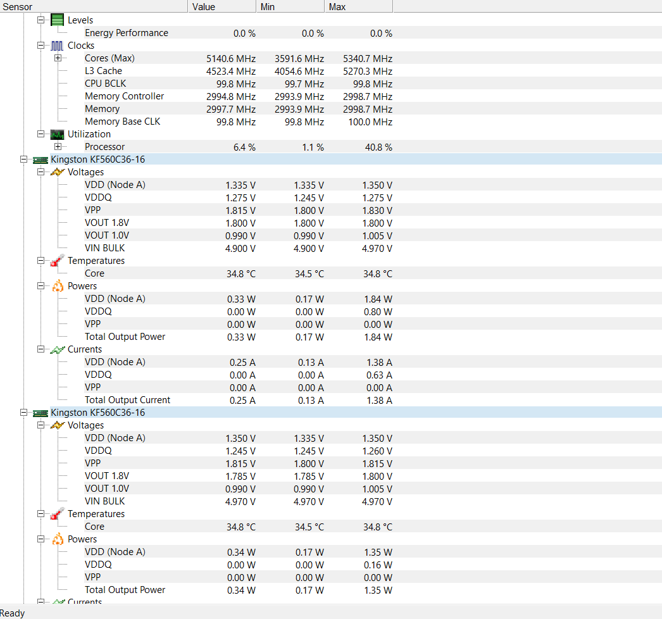Expand the Cores (Max) entry

58,58
